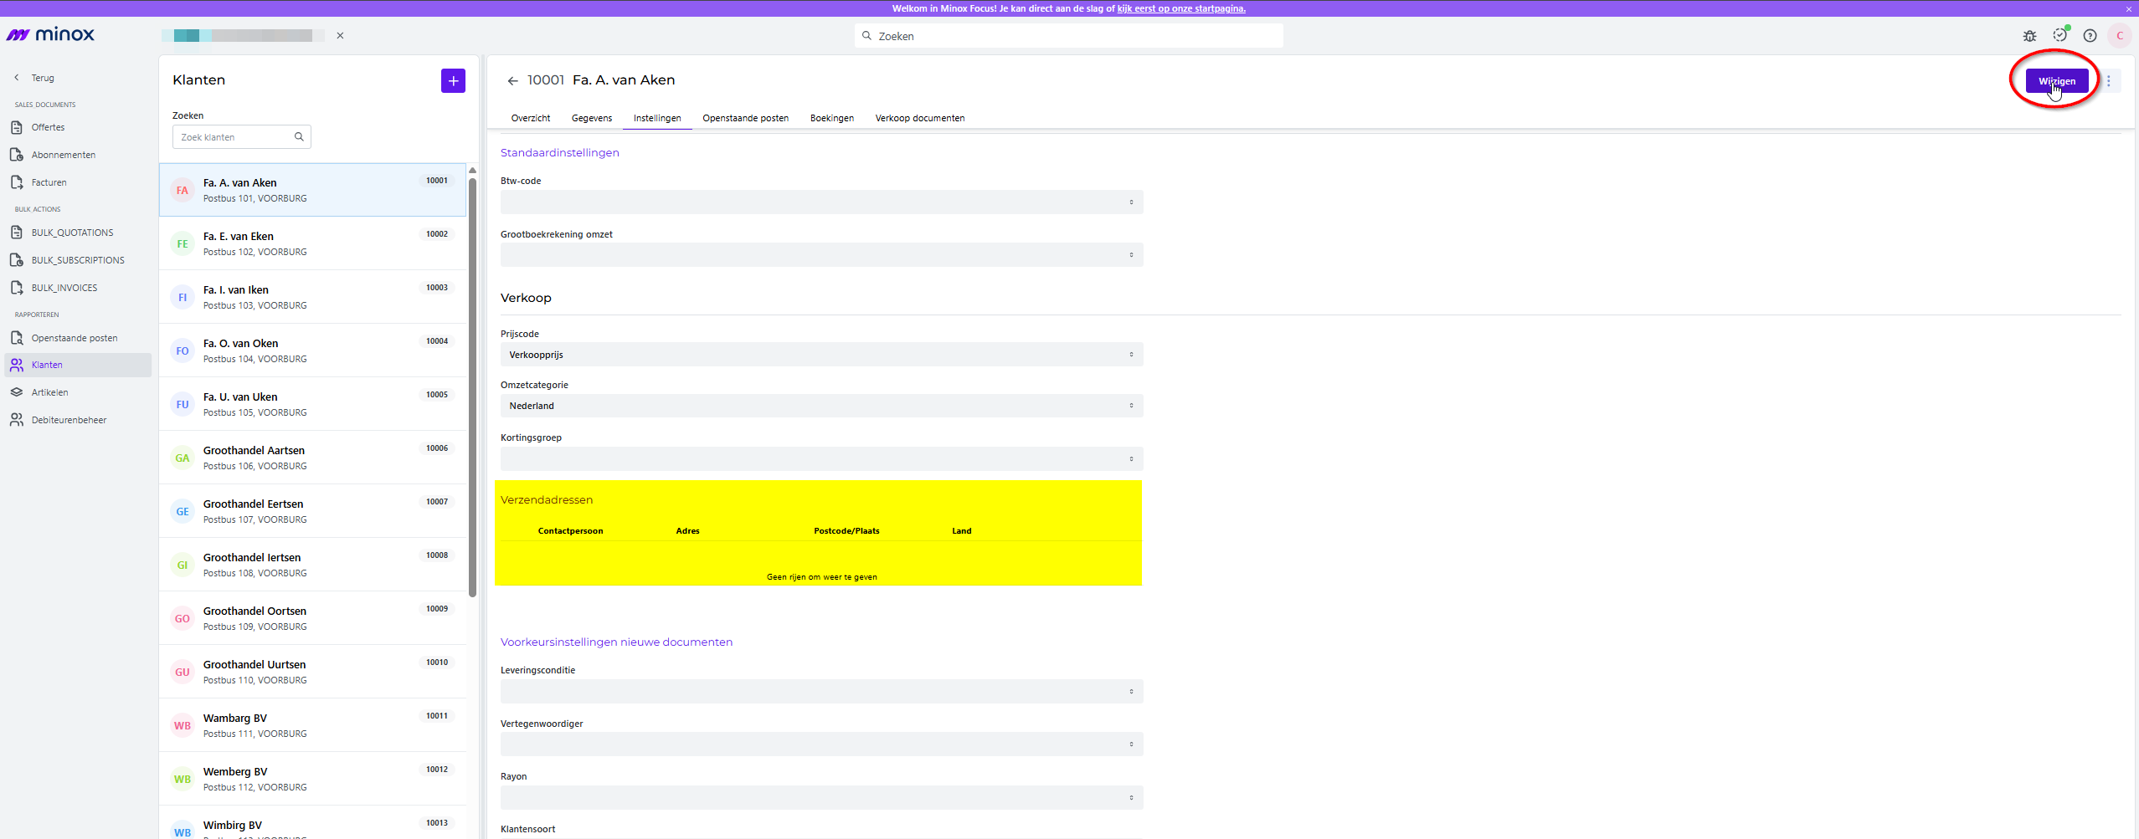The image size is (2139, 839).
Task: Click the Wijzigen button
Action: tap(2057, 81)
